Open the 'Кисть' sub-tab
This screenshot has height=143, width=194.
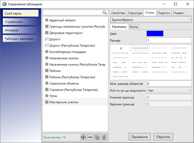point(133,27)
